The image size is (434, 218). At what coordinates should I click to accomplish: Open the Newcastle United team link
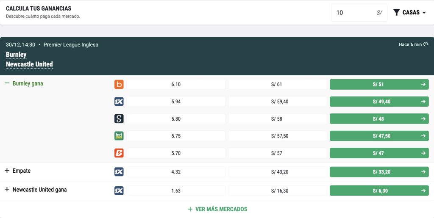[x=29, y=64]
